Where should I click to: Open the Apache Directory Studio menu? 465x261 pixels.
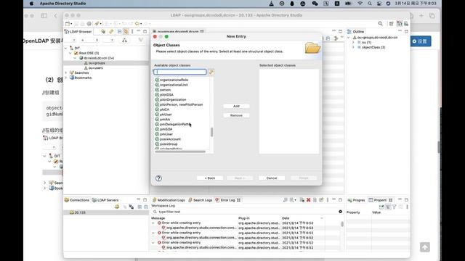point(63,4)
